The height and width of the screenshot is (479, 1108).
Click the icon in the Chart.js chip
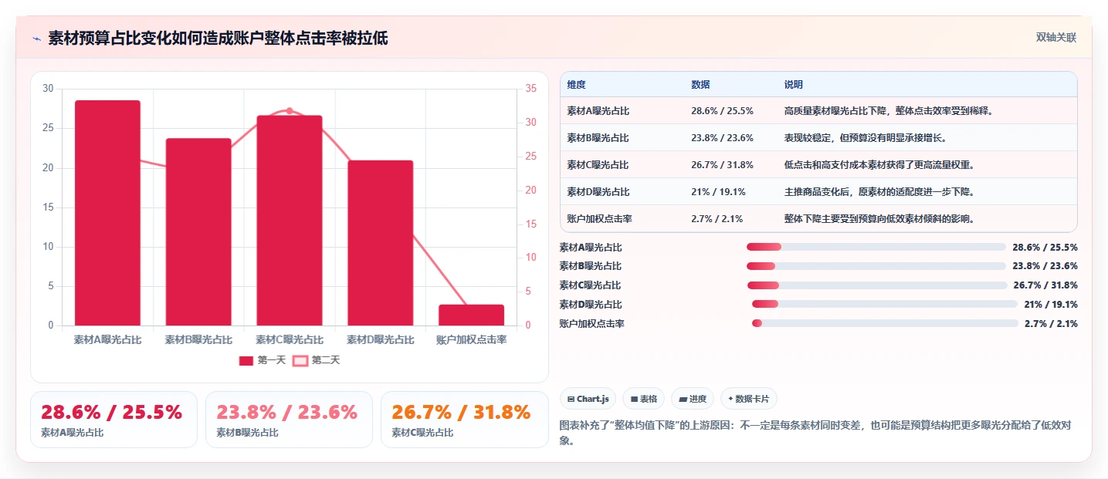point(571,400)
